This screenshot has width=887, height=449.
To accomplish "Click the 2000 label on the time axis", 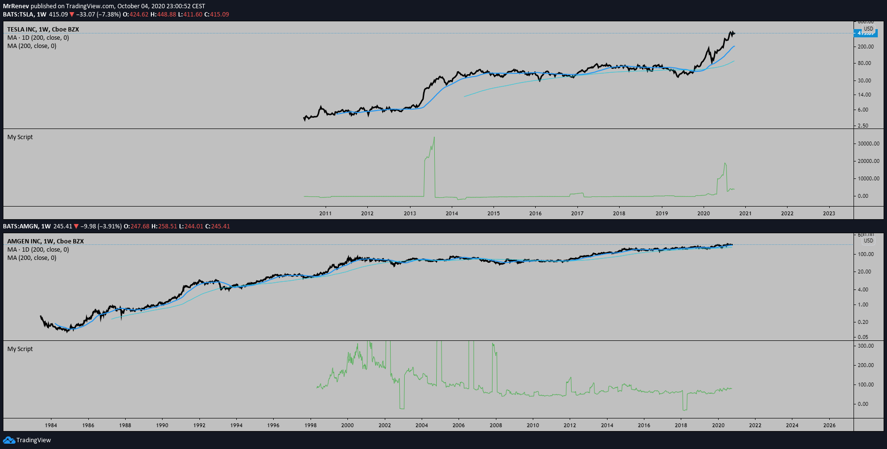I will coord(347,426).
